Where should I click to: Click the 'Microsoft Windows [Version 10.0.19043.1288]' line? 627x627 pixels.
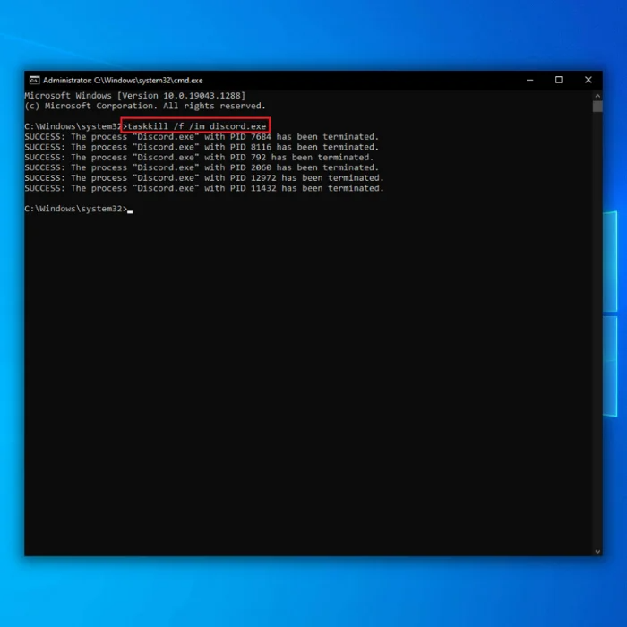pos(134,96)
